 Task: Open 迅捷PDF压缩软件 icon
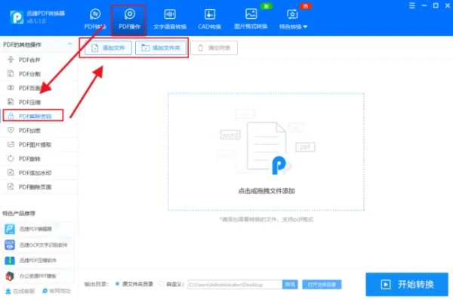pos(10,260)
